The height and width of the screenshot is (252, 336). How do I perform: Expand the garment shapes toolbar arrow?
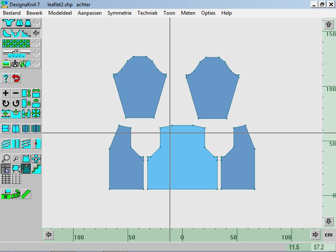click(x=37, y=23)
